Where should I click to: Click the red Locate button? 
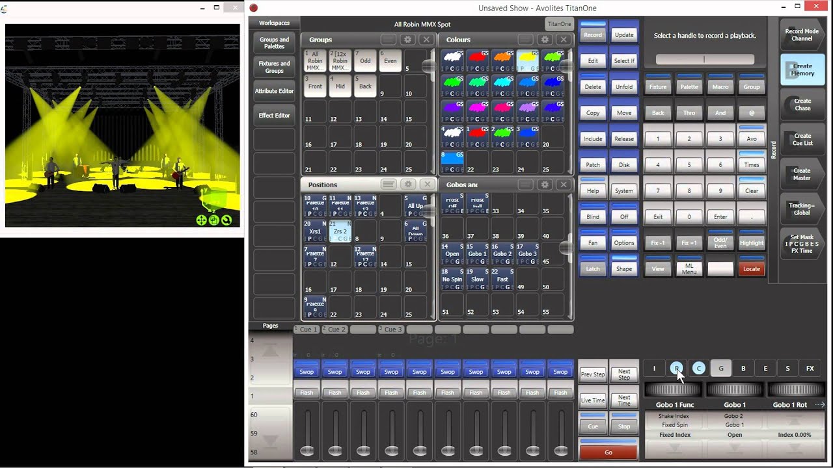click(x=752, y=268)
